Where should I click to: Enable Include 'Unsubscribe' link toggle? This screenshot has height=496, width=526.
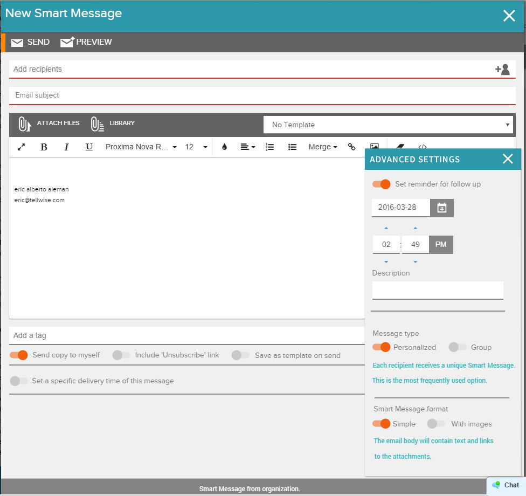(x=122, y=355)
